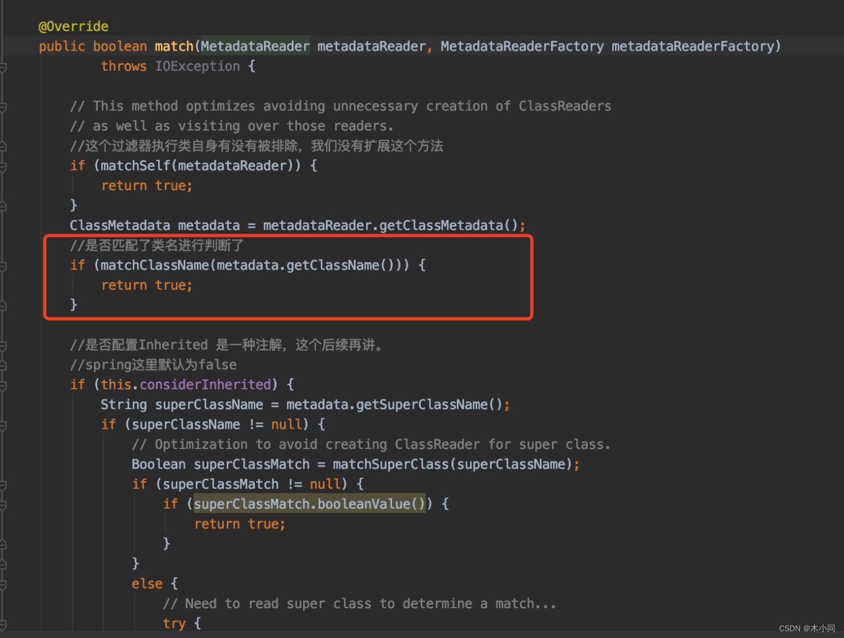Fold the 'else {' block marker
The height and width of the screenshot is (638, 844).
tap(3, 585)
